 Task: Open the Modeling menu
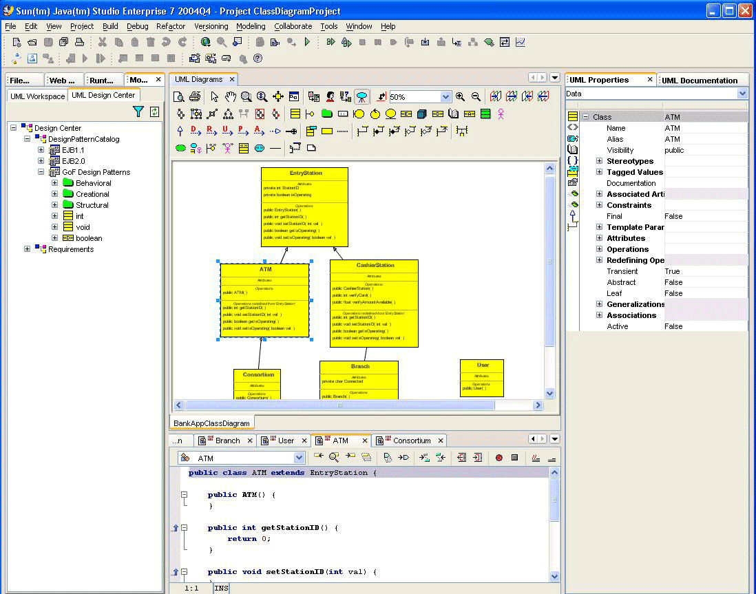[x=251, y=26]
